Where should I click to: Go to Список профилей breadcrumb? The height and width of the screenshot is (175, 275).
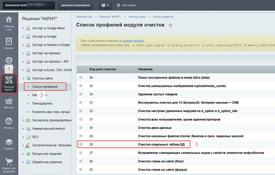pos(163,17)
